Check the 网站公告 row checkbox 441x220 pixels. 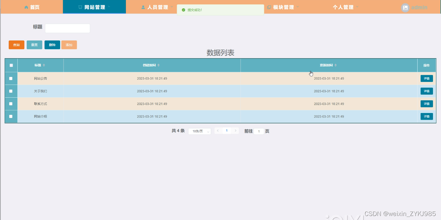(x=11, y=78)
